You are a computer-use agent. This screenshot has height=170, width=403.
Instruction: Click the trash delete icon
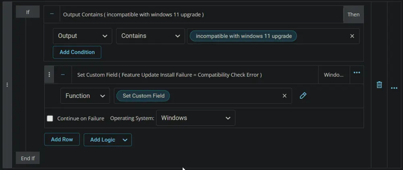click(x=379, y=85)
